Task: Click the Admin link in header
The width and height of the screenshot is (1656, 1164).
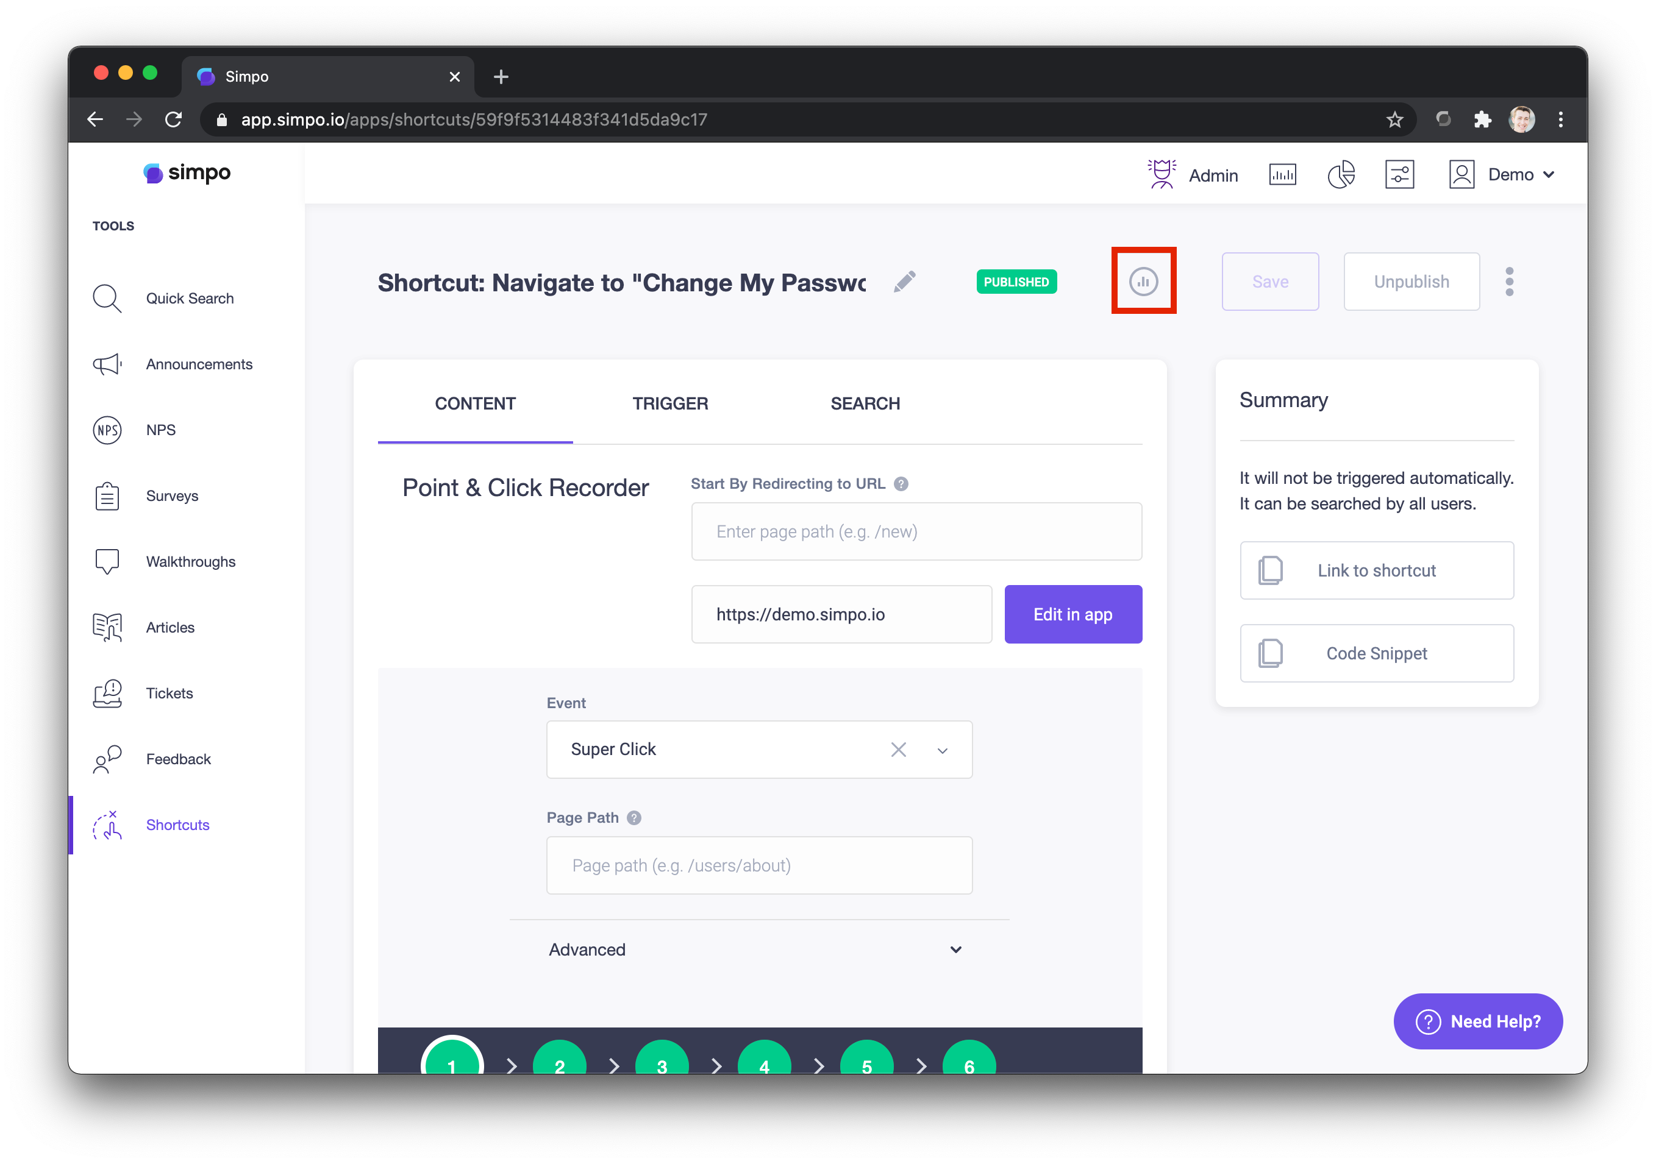Action: 1212,175
